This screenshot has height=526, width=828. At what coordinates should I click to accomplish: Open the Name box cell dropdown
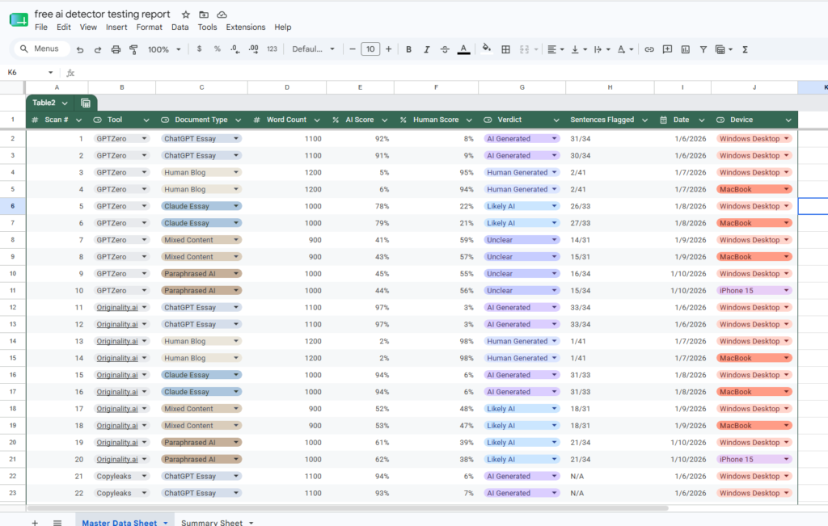(50, 72)
